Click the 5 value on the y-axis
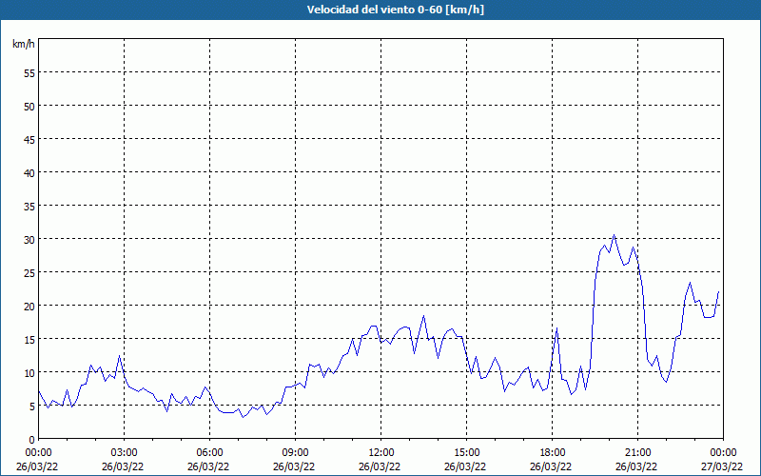The image size is (761, 476). pyautogui.click(x=32, y=407)
